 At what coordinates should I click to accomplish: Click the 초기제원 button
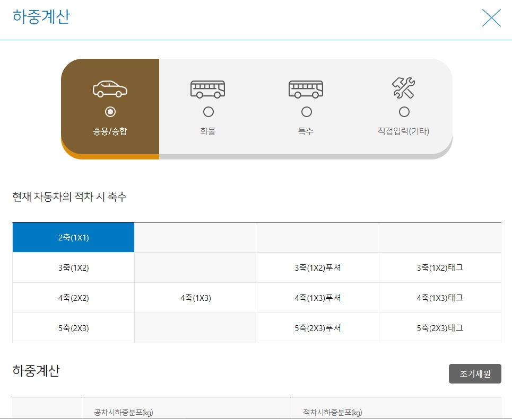tap(475, 373)
